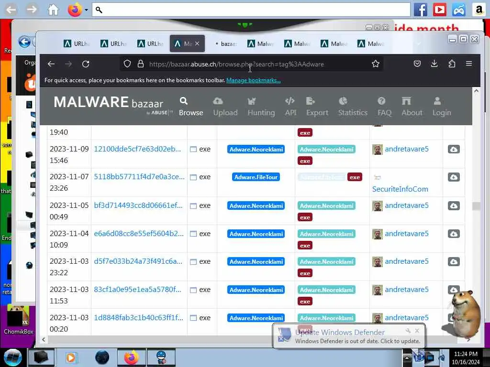Viewport: 490px width, 367px height.
Task: Download the 12100dde sample via cloud icon
Action: pos(454,149)
